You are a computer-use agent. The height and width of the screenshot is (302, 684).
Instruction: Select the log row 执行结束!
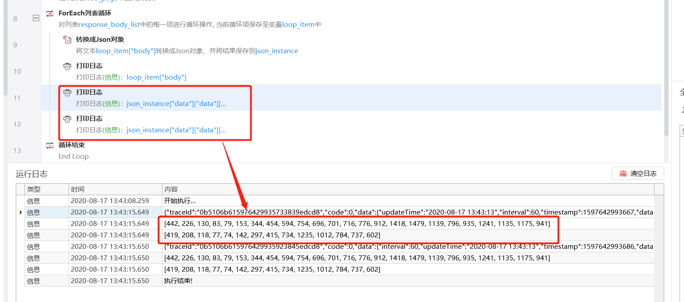pyautogui.click(x=339, y=281)
